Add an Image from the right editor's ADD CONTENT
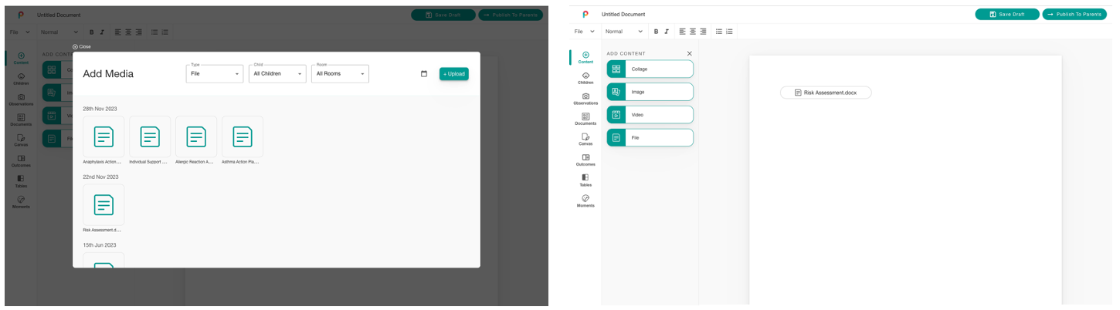This screenshot has height=310, width=1120. click(x=650, y=92)
